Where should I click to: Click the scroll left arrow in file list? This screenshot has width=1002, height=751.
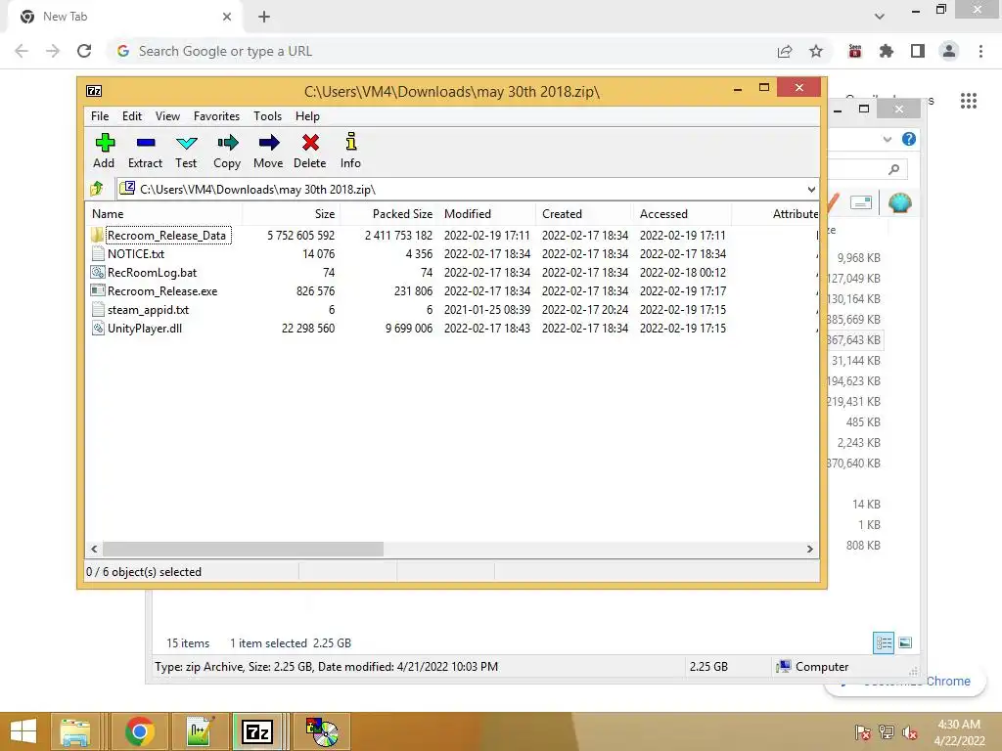[x=95, y=550]
